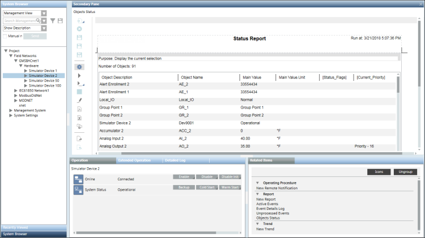425x238 pixels.
Task: Open the Management View dropdown
Action: 44,12
